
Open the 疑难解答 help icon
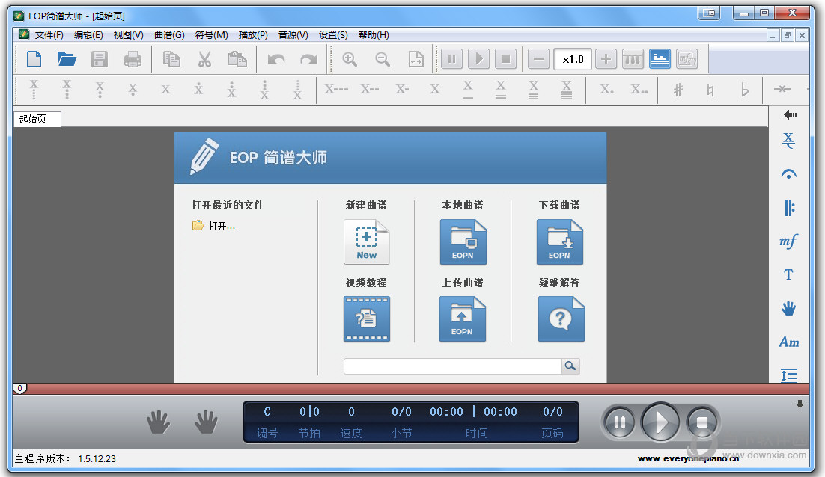click(561, 319)
